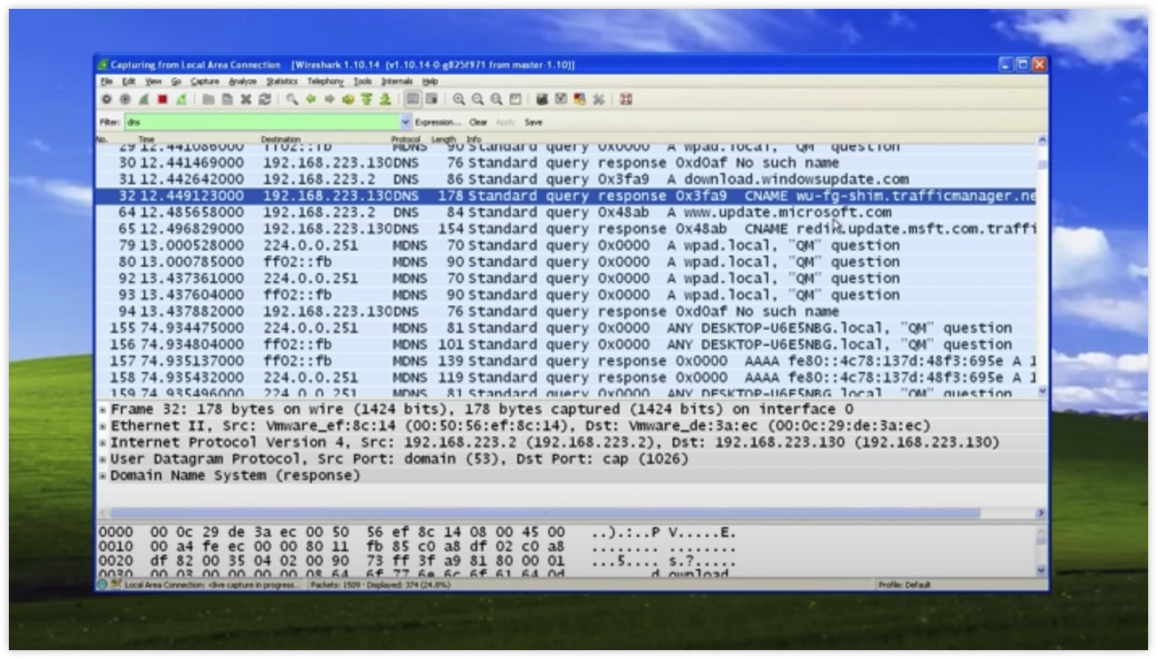Open capture options toolbar icon
Viewport: 1157px width, 659px height.
point(125,100)
